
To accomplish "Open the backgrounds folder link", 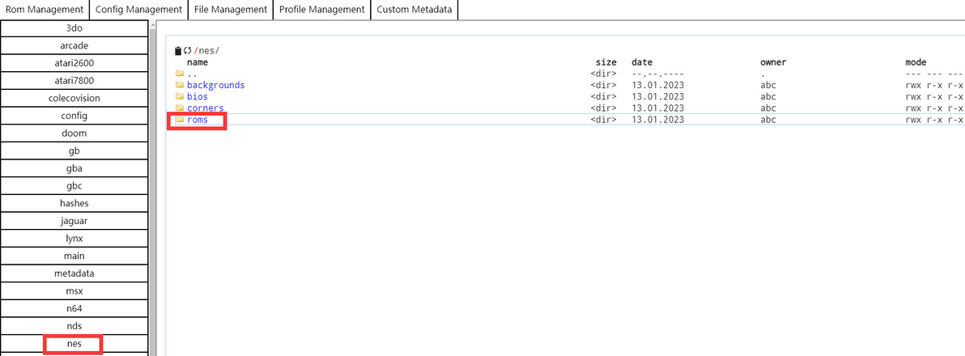I will pos(215,85).
